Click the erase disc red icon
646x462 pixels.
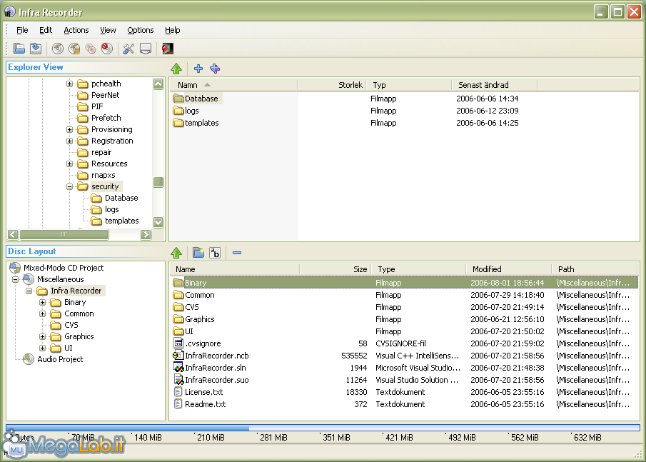pyautogui.click(x=107, y=49)
